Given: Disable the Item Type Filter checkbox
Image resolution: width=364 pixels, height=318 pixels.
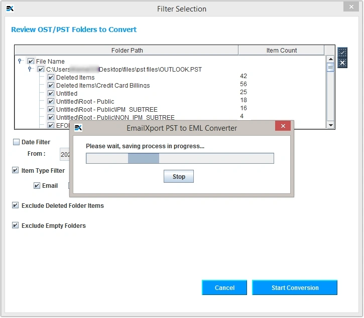Looking at the screenshot, I should click(x=15, y=170).
